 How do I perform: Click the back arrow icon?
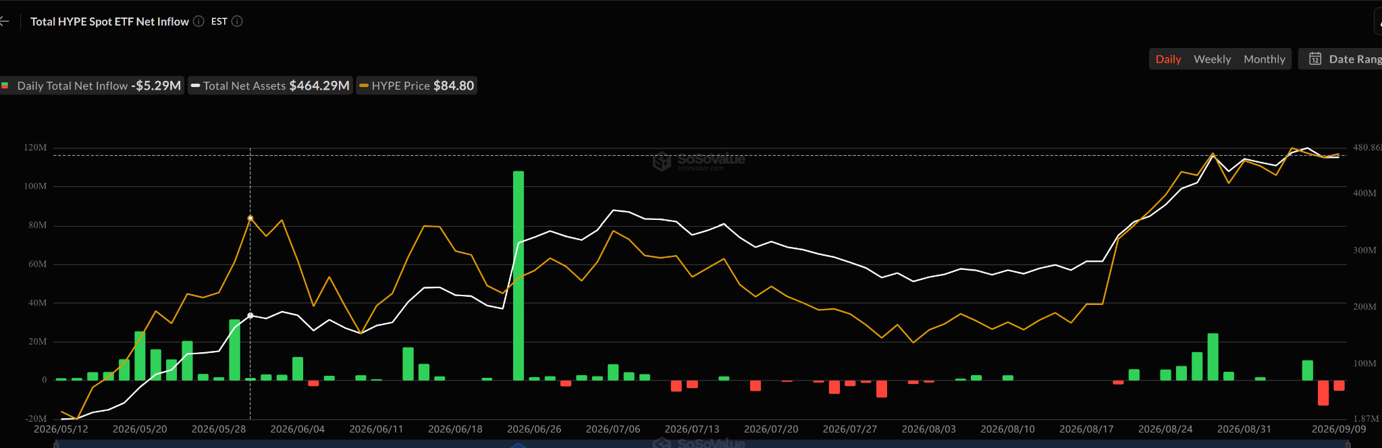[x=4, y=22]
